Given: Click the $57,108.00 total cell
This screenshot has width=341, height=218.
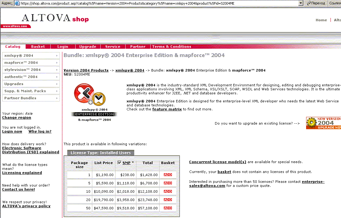Looking at the screenshot, I should tap(148, 208).
